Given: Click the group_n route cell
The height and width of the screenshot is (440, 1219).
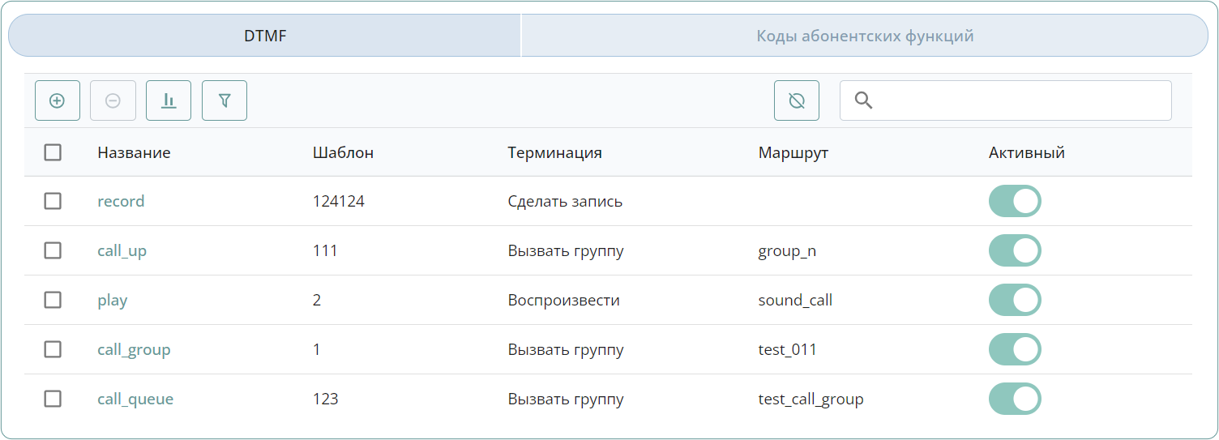Looking at the screenshot, I should (x=787, y=251).
